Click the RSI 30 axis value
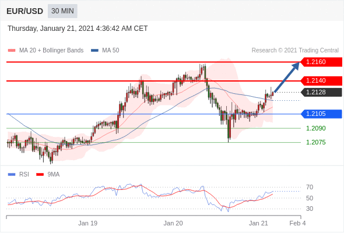Image resolution: width=344 pixels, height=233 pixels. [310, 209]
